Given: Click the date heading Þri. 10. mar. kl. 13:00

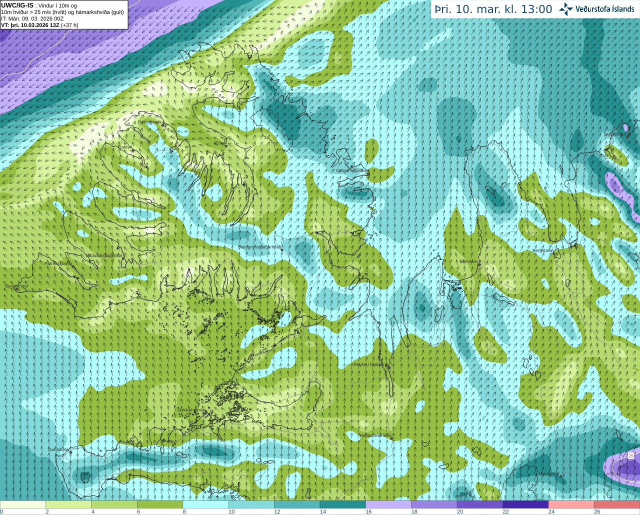Looking at the screenshot, I should click(x=493, y=9).
